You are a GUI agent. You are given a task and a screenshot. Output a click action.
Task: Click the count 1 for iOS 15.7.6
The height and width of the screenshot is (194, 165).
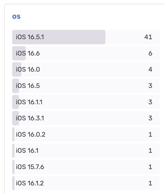(x=150, y=167)
